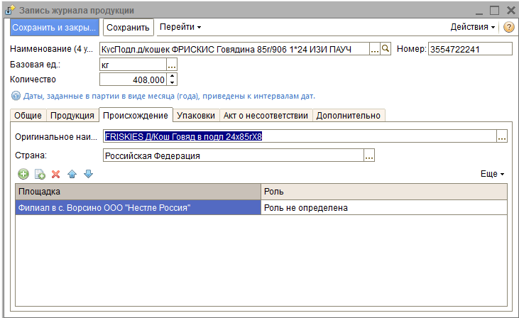Increase Количество with up spinner arrow

(x=172, y=77)
